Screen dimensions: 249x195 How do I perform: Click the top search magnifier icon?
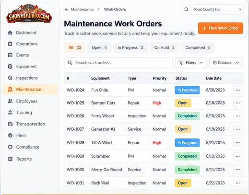pyautogui.click(x=186, y=10)
